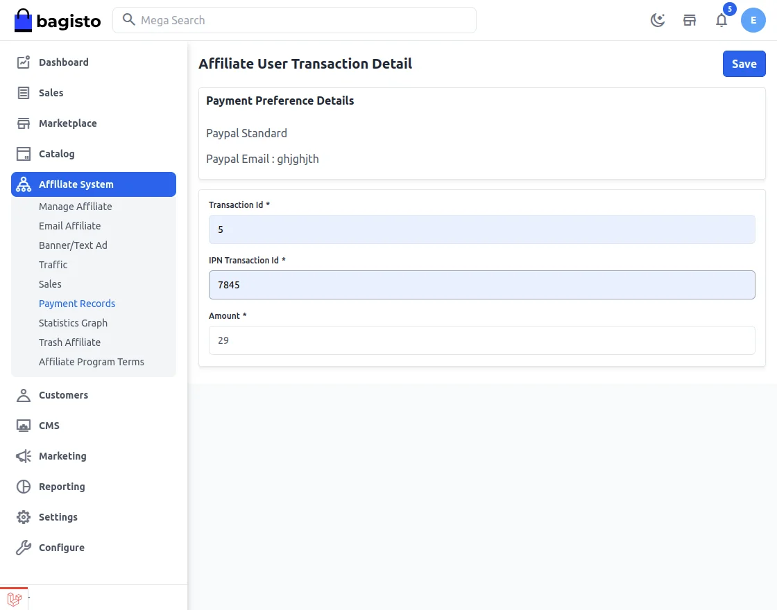Toggle dark mode with the moon icon

(657, 20)
